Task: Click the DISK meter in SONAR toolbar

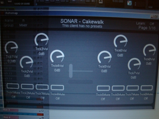Action: (x=150, y=7)
